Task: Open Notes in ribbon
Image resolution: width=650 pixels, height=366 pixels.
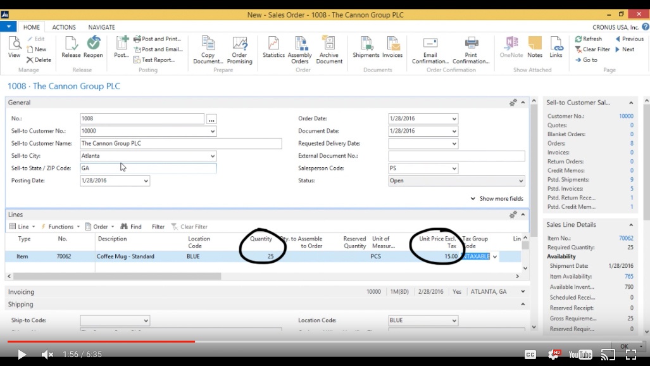Action: pos(535,47)
